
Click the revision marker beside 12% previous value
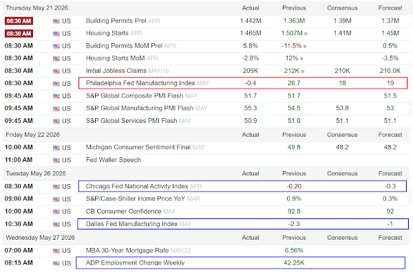pyautogui.click(x=301, y=59)
